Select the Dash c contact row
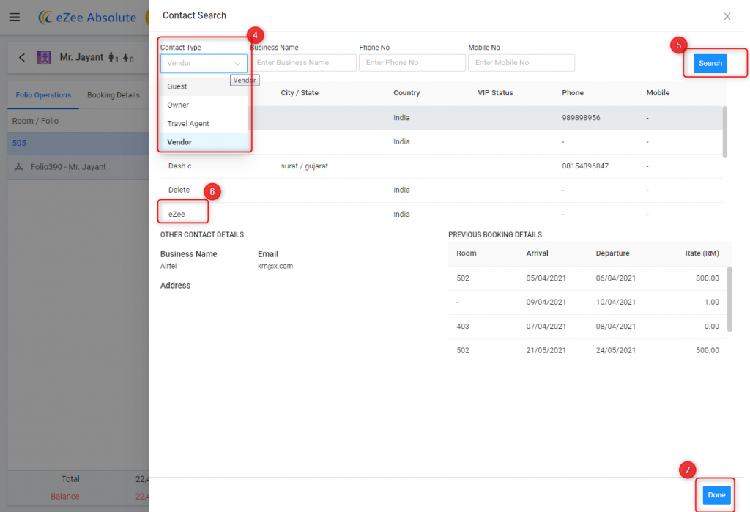The width and height of the screenshot is (750, 512). 441,166
